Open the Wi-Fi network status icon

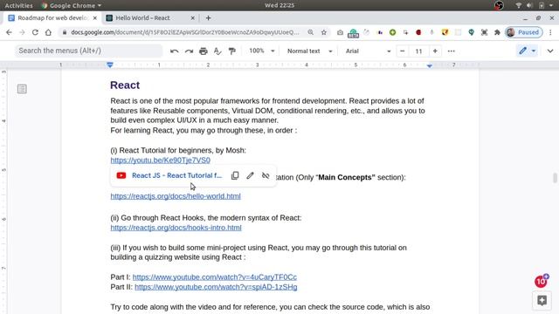(x=519, y=5)
